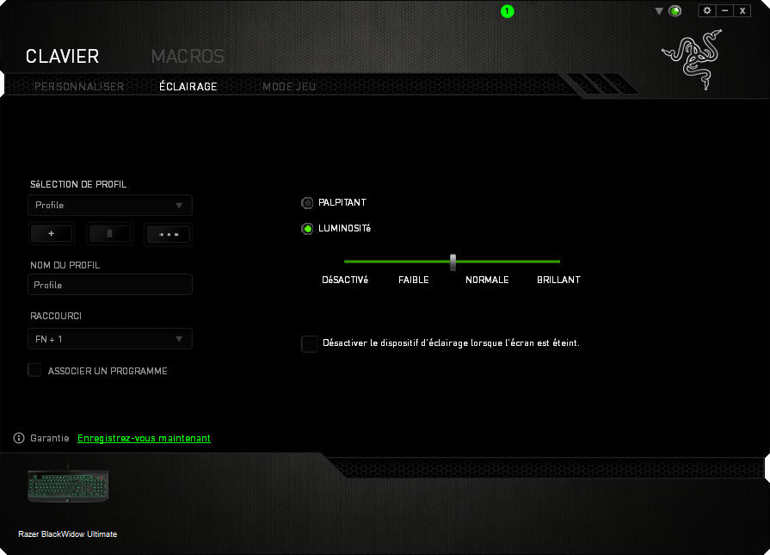Click the green status orb icon
The height and width of the screenshot is (555, 770).
pyautogui.click(x=675, y=11)
